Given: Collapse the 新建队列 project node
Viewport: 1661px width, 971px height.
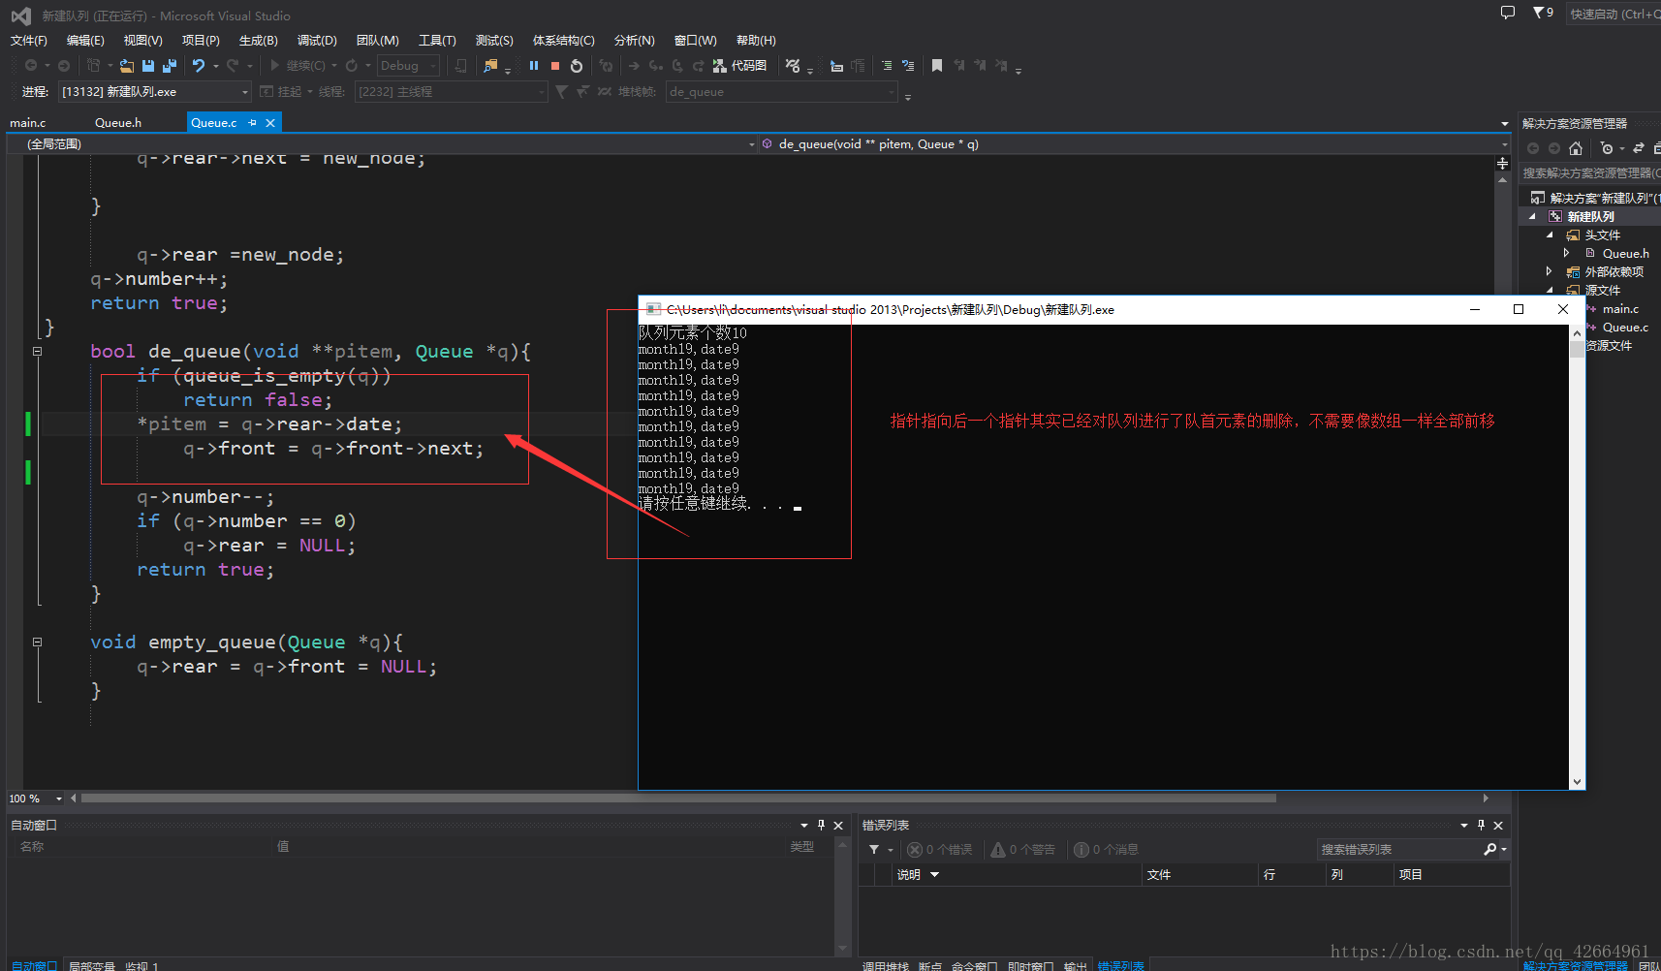Looking at the screenshot, I should 1532,217.
